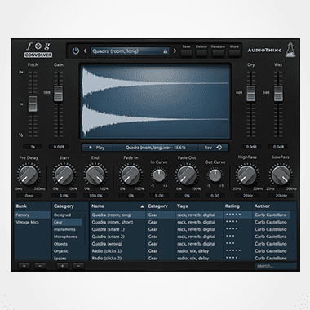Click the Delete preset button
This screenshot has height=310, width=310.
pos(201,53)
